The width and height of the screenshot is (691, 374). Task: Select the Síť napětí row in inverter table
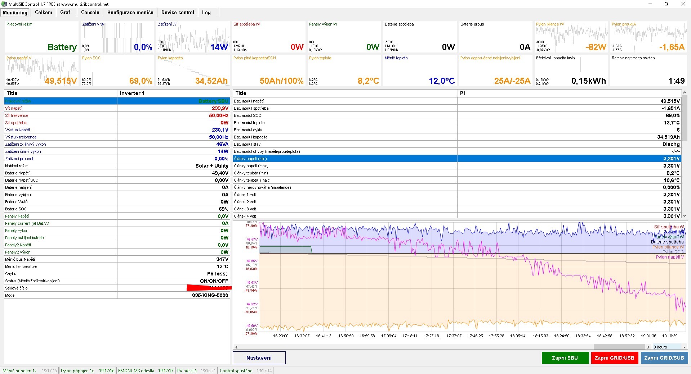pos(117,108)
